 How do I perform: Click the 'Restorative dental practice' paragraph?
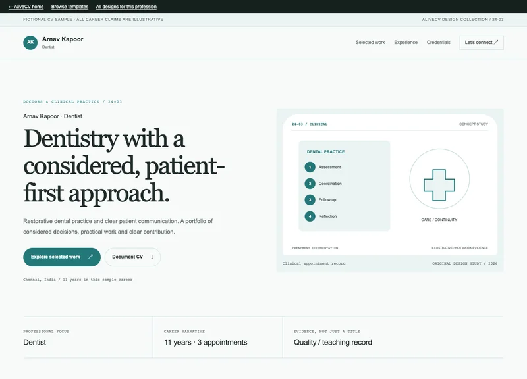pyautogui.click(x=118, y=226)
